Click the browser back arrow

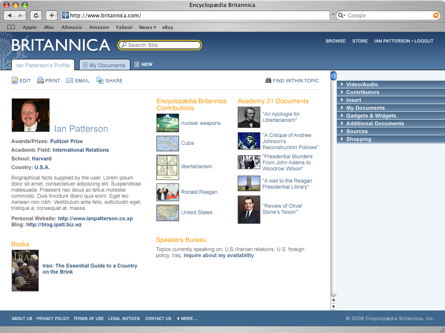click(x=10, y=15)
